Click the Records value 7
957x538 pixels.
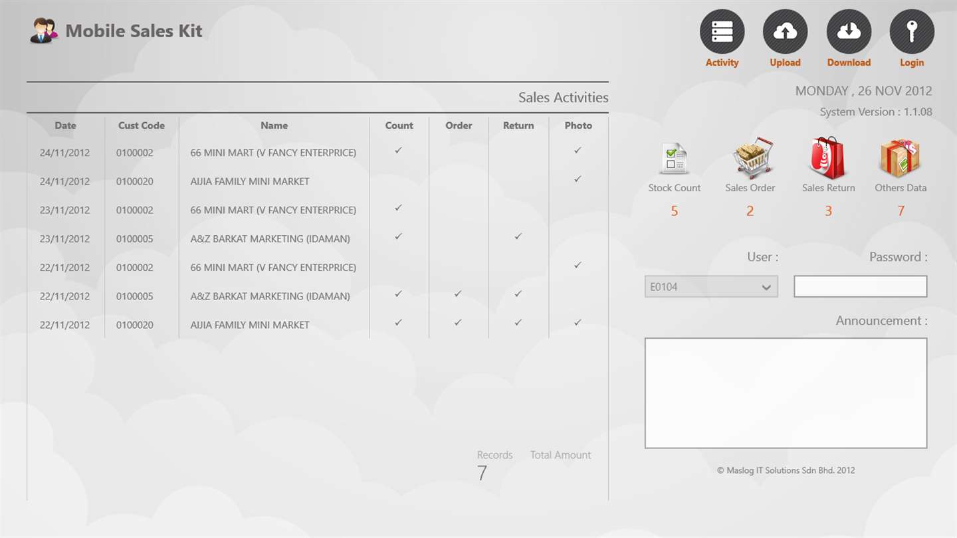click(x=482, y=473)
